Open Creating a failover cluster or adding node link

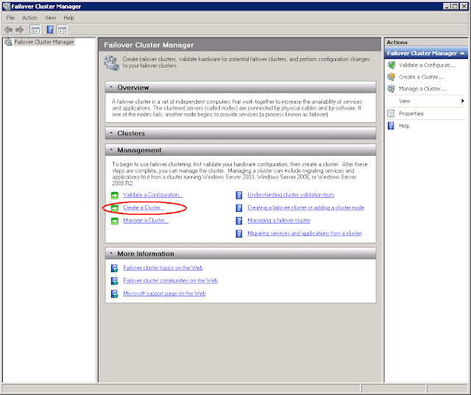pos(306,207)
